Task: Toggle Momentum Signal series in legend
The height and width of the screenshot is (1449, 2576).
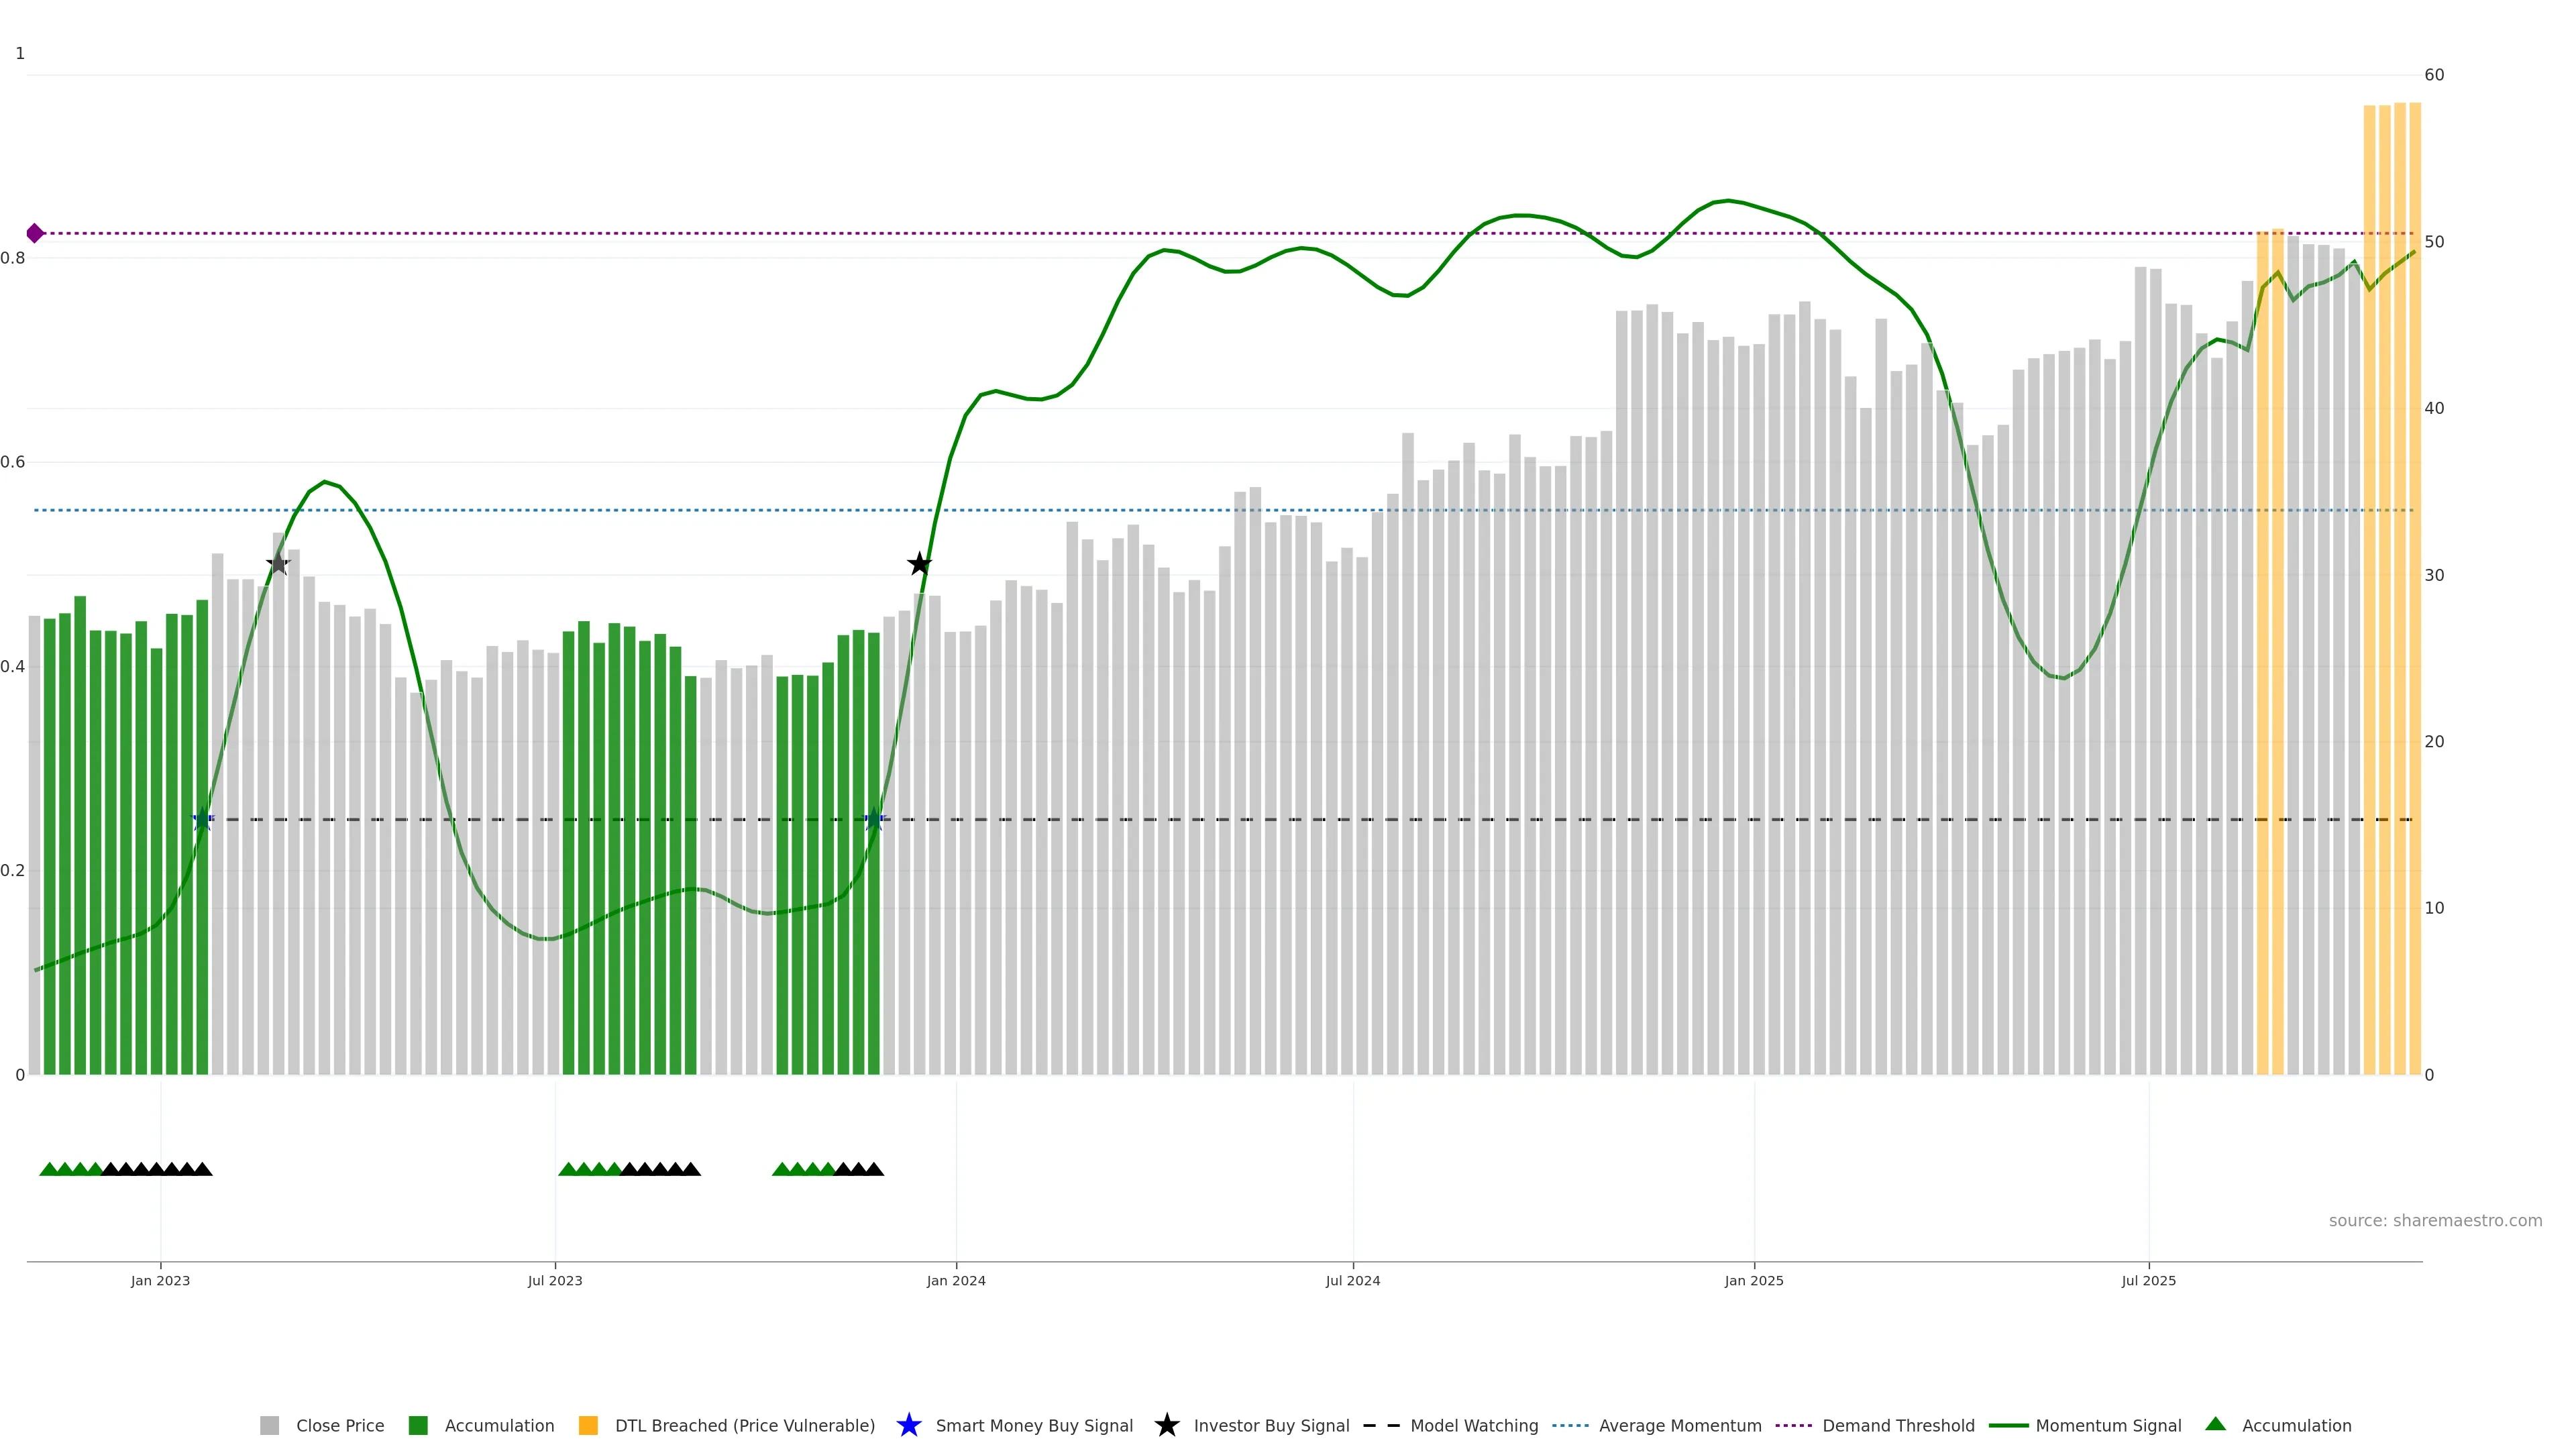Action: point(2108,1426)
